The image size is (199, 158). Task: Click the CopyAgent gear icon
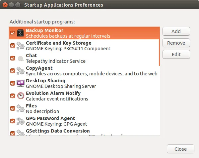tap(21, 71)
